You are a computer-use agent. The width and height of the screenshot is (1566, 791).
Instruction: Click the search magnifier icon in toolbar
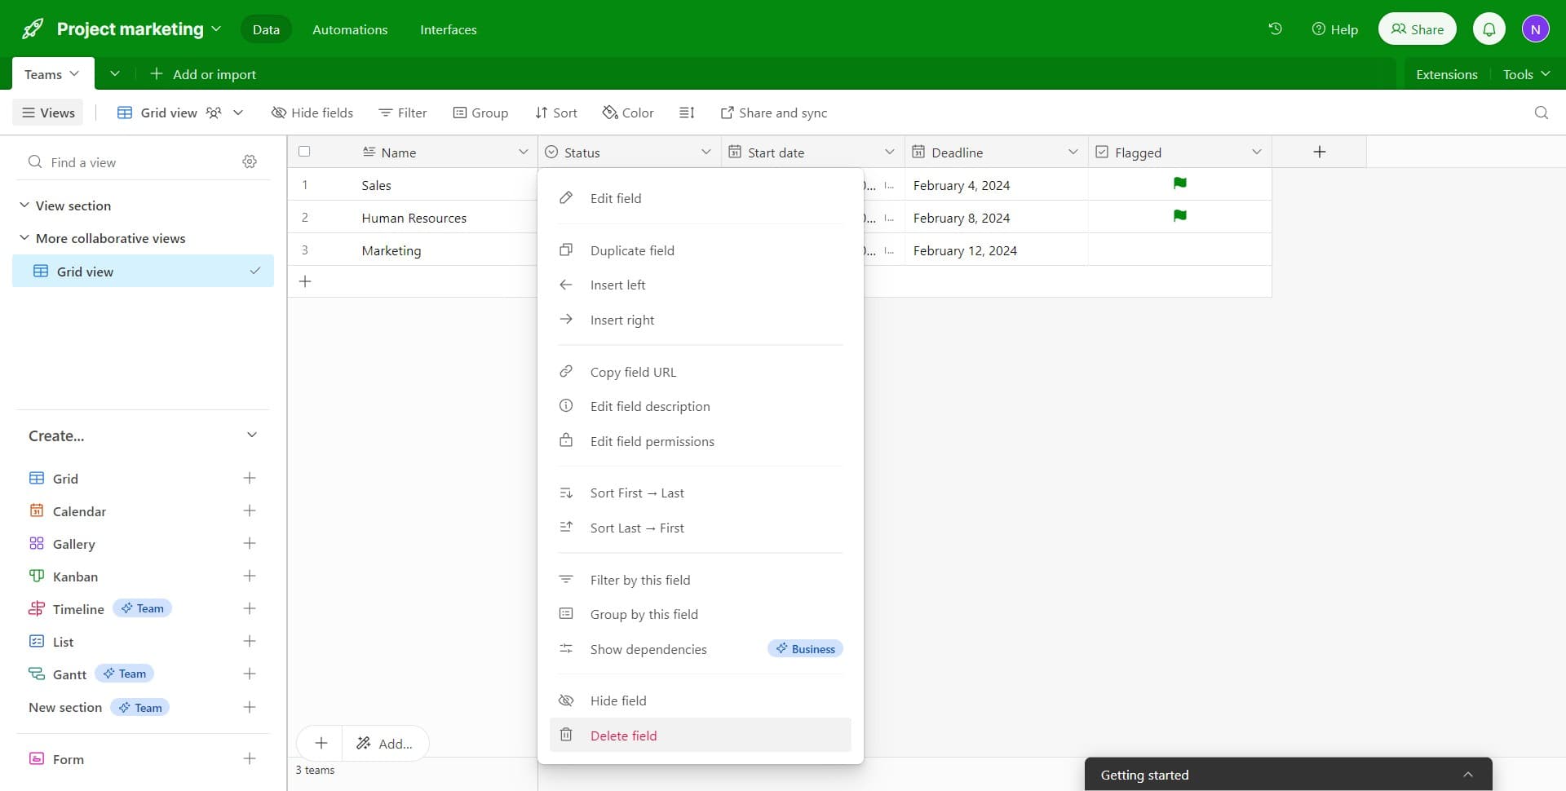1541,113
